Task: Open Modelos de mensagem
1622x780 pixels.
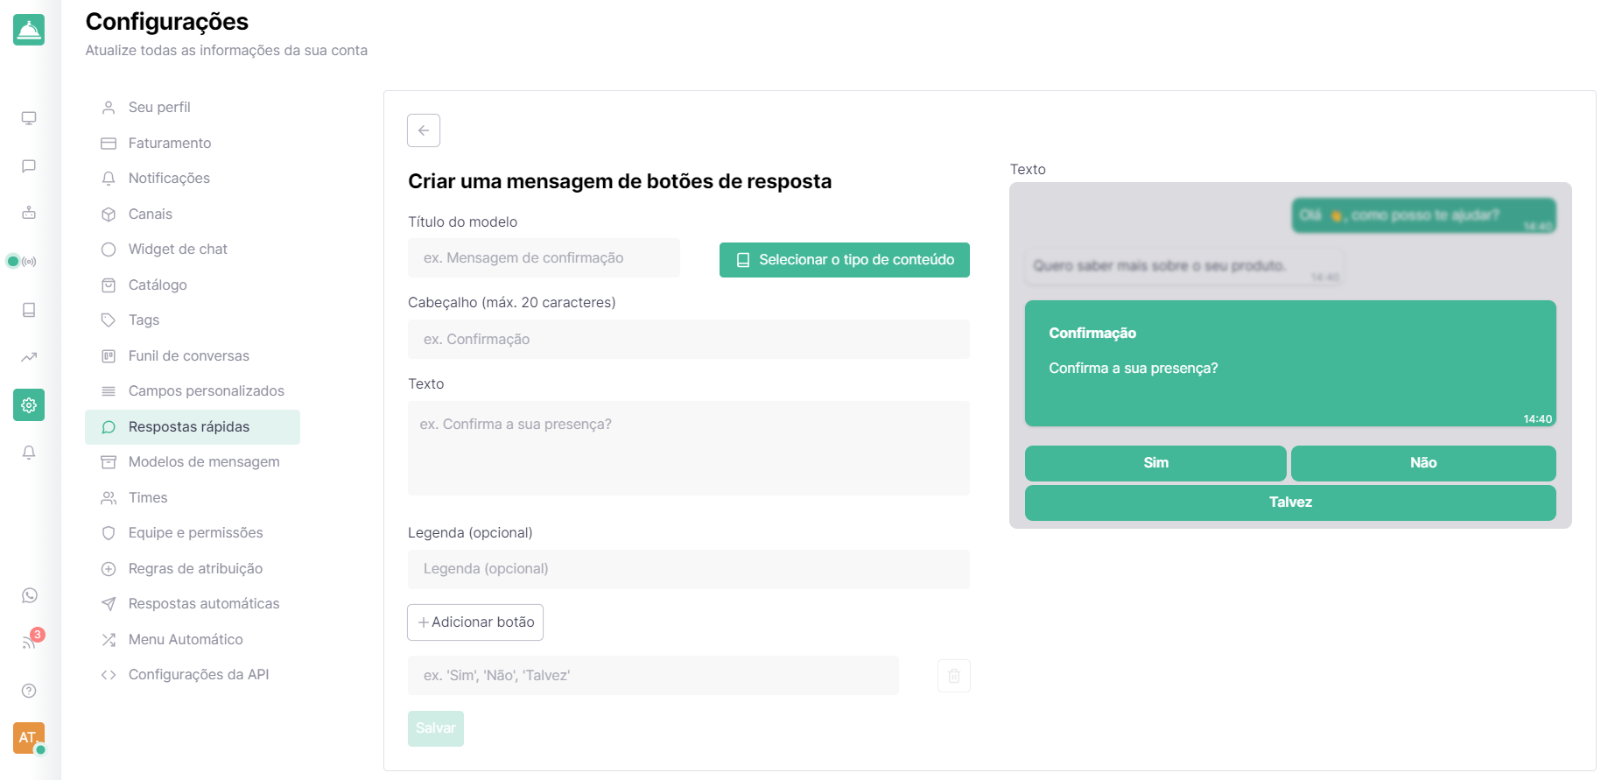Action: (x=193, y=461)
